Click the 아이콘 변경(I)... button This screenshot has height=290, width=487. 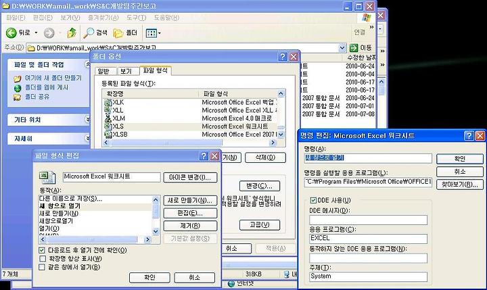[x=190, y=178]
